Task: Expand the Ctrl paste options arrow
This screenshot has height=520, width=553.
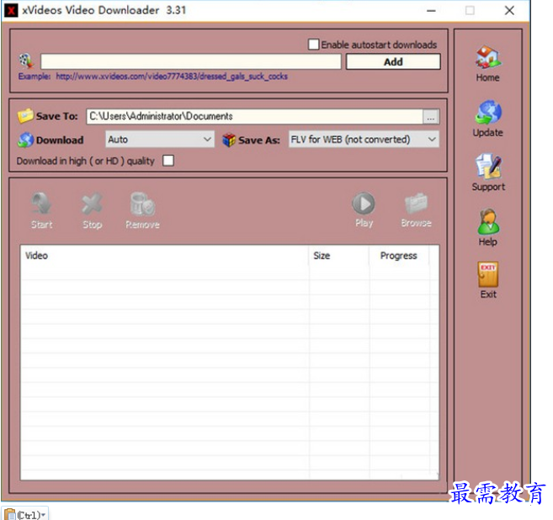Action: click(x=43, y=515)
